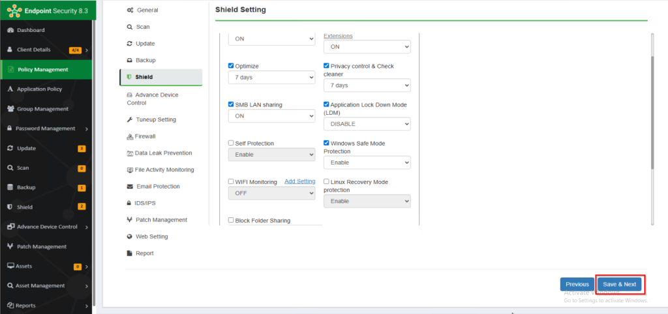Open the Data Leak Prevention settings tab
Viewport: 668px width, 314px height.
pos(163,153)
